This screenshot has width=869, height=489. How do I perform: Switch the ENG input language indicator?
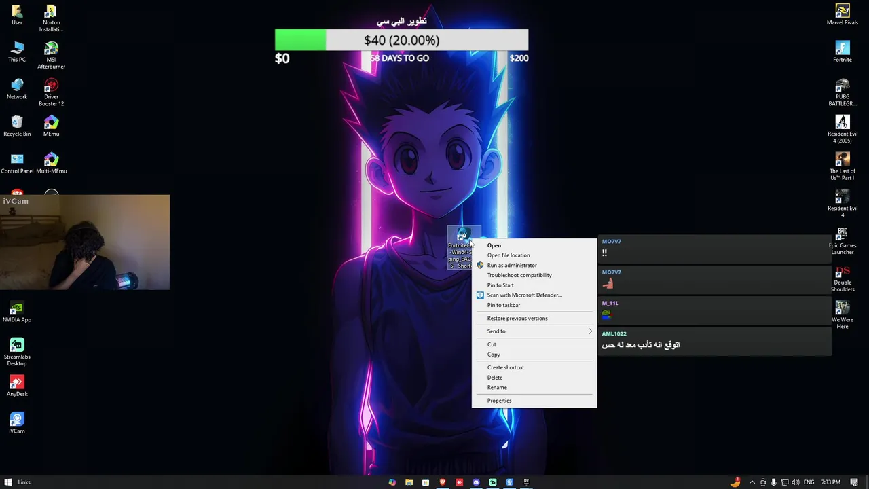(x=809, y=482)
